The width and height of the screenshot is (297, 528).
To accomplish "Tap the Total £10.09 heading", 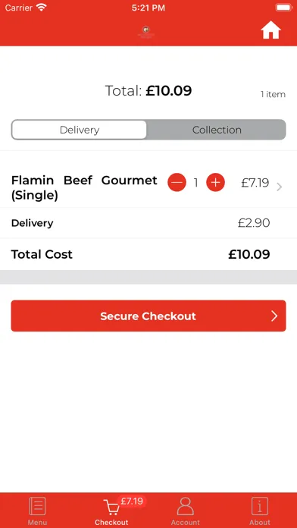I will pos(148,90).
